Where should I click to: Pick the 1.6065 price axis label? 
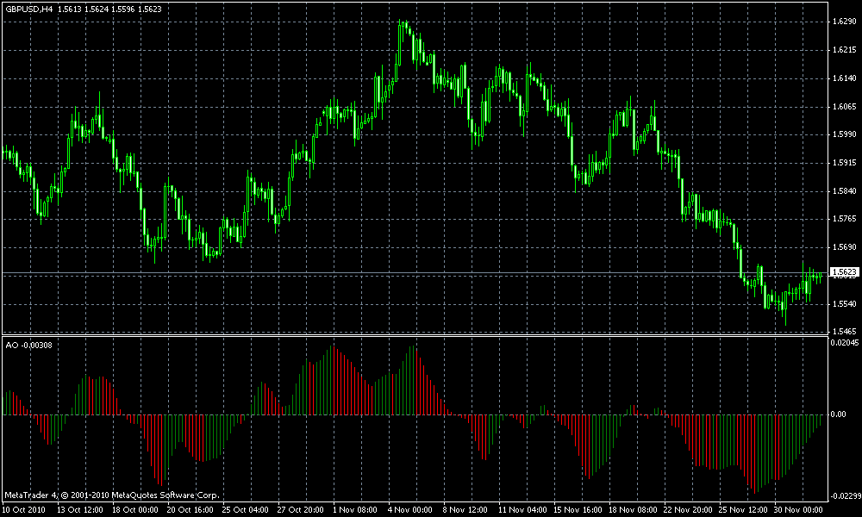tap(845, 107)
